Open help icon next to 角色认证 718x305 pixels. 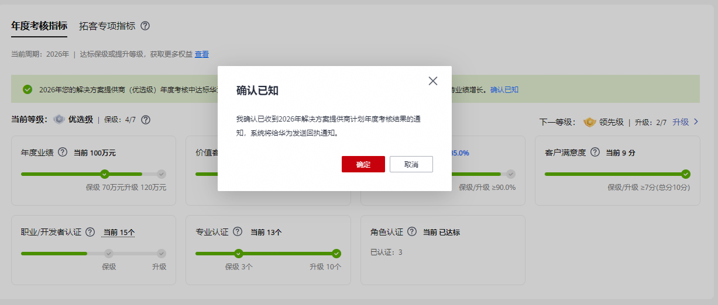tap(412, 232)
